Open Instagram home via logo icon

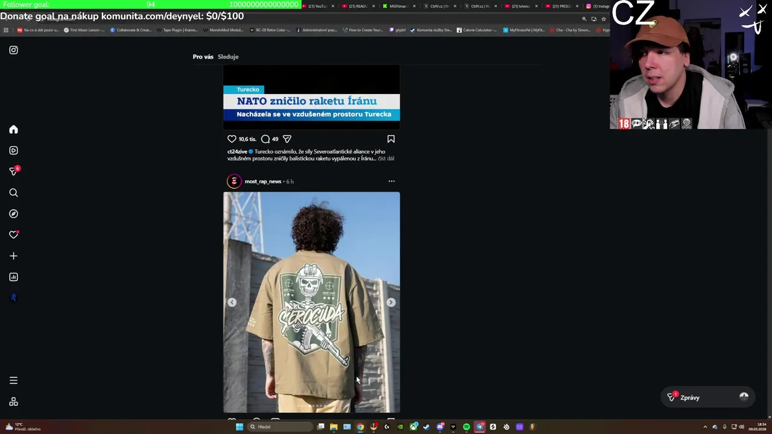click(x=13, y=50)
